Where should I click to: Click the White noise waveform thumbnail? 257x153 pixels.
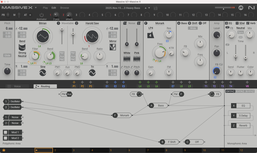tap(127, 59)
